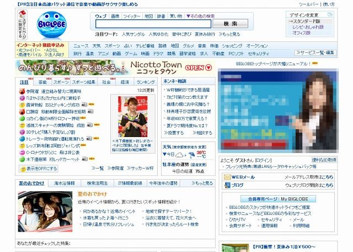Click the pink face beside C・ロナウド headline
This screenshot has height=252, width=353.
[22, 153]
